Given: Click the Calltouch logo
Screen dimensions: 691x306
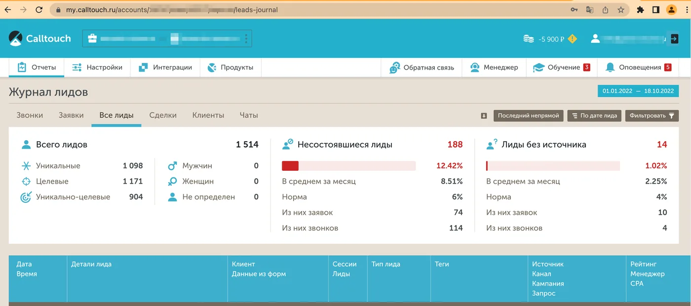Looking at the screenshot, I should pos(39,38).
